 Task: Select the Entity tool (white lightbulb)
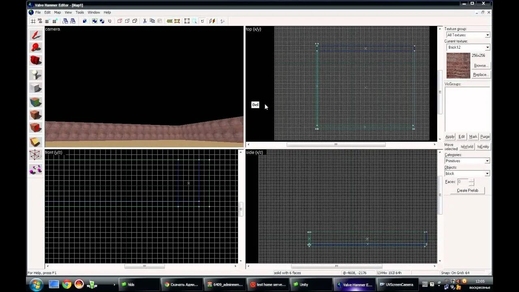tap(36, 75)
